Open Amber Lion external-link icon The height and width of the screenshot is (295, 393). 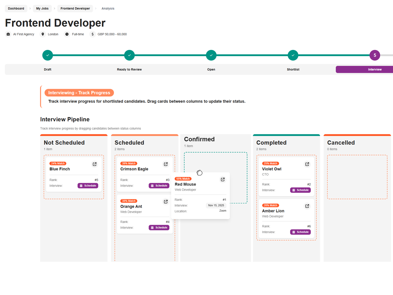coord(307,206)
